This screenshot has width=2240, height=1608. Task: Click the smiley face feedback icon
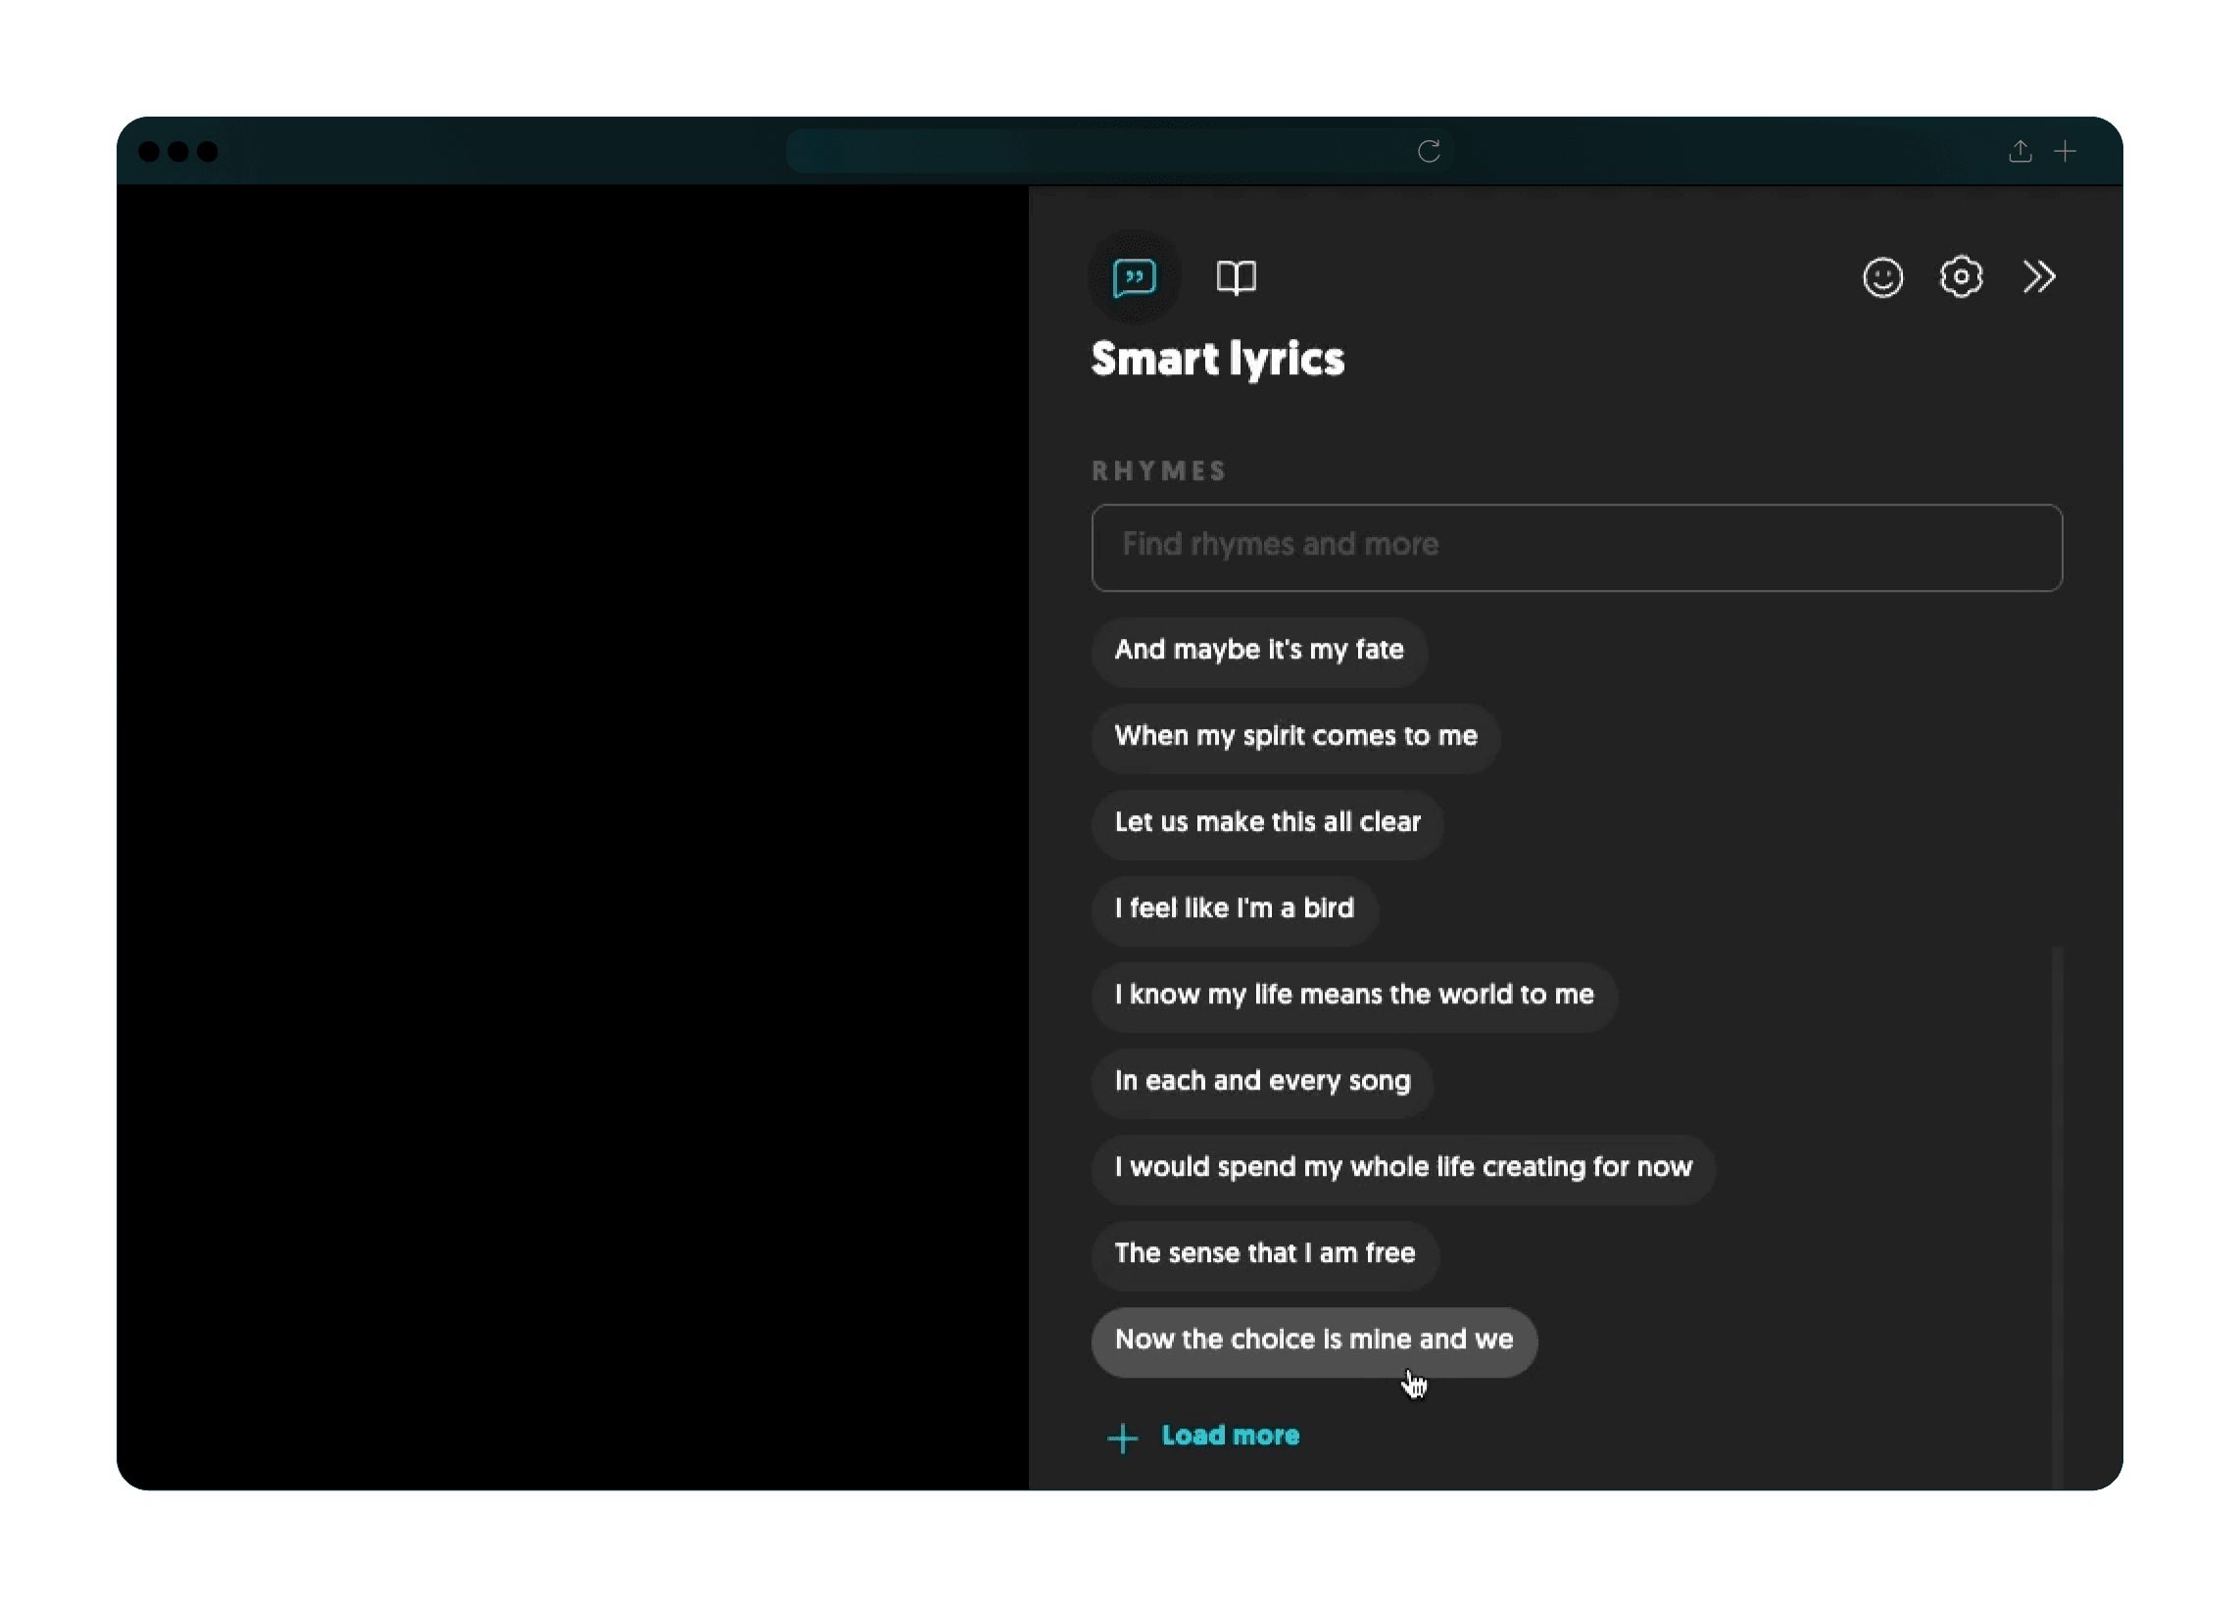coord(1882,277)
